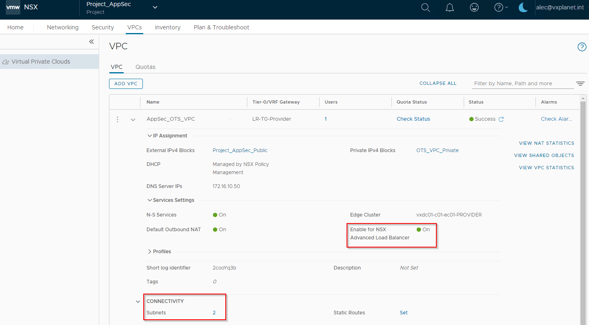Open Project_AppSec_Public IPv4 block link

tap(240, 150)
